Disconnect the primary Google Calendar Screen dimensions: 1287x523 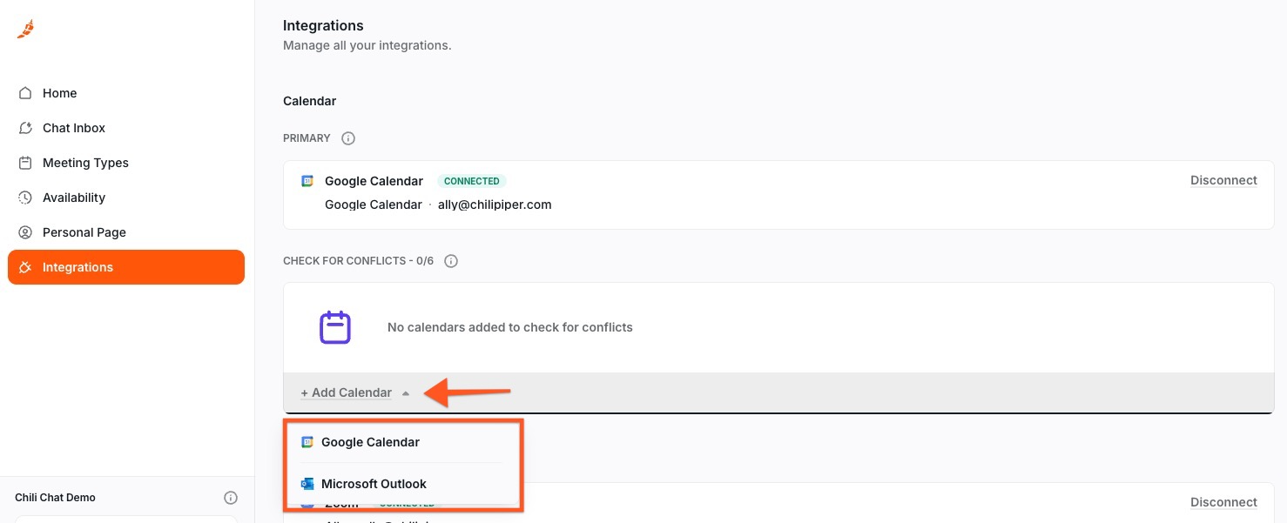point(1223,180)
